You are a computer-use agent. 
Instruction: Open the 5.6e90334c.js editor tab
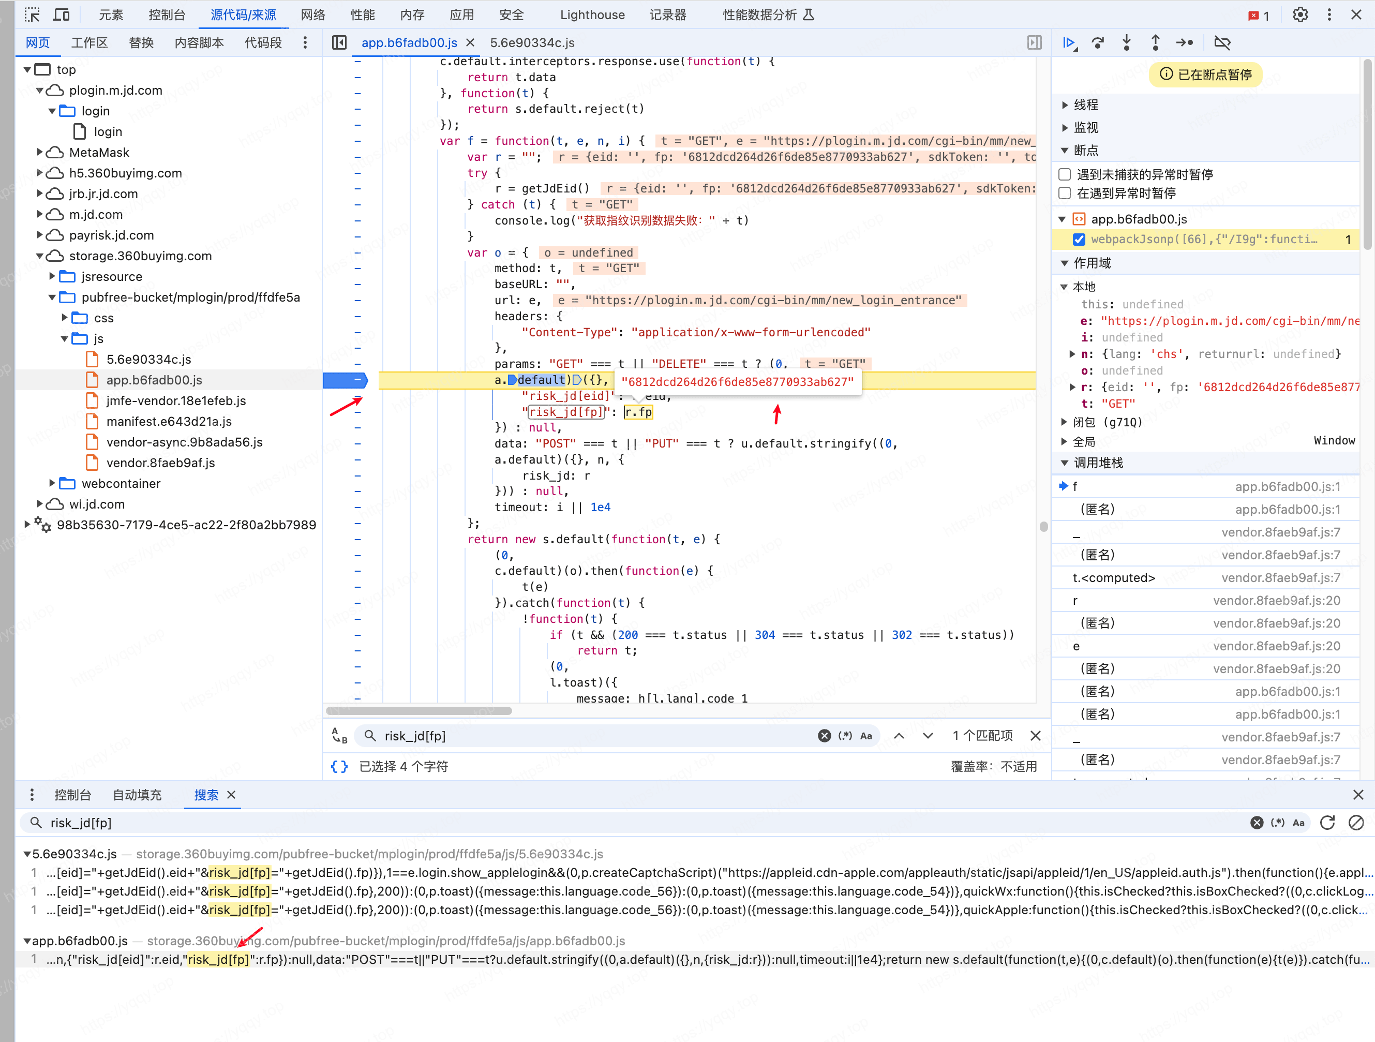(532, 42)
